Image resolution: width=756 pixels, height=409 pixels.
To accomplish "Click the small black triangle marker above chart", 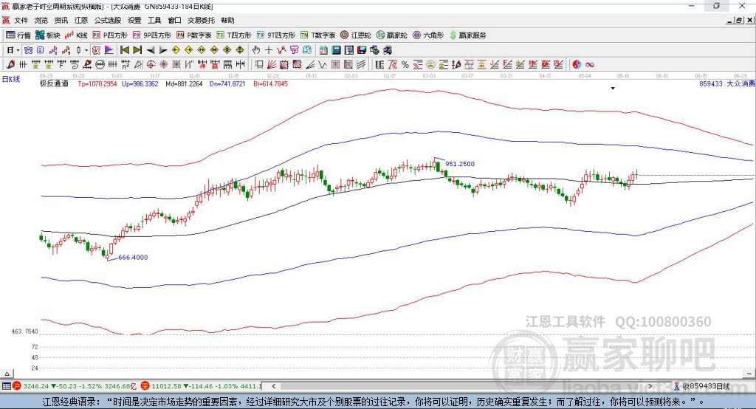I will [x=613, y=89].
